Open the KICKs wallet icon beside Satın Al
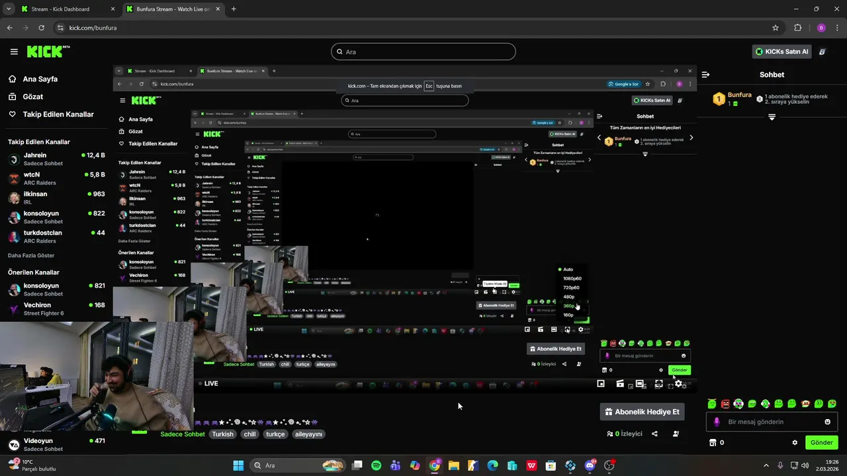The image size is (847, 476). tap(822, 52)
